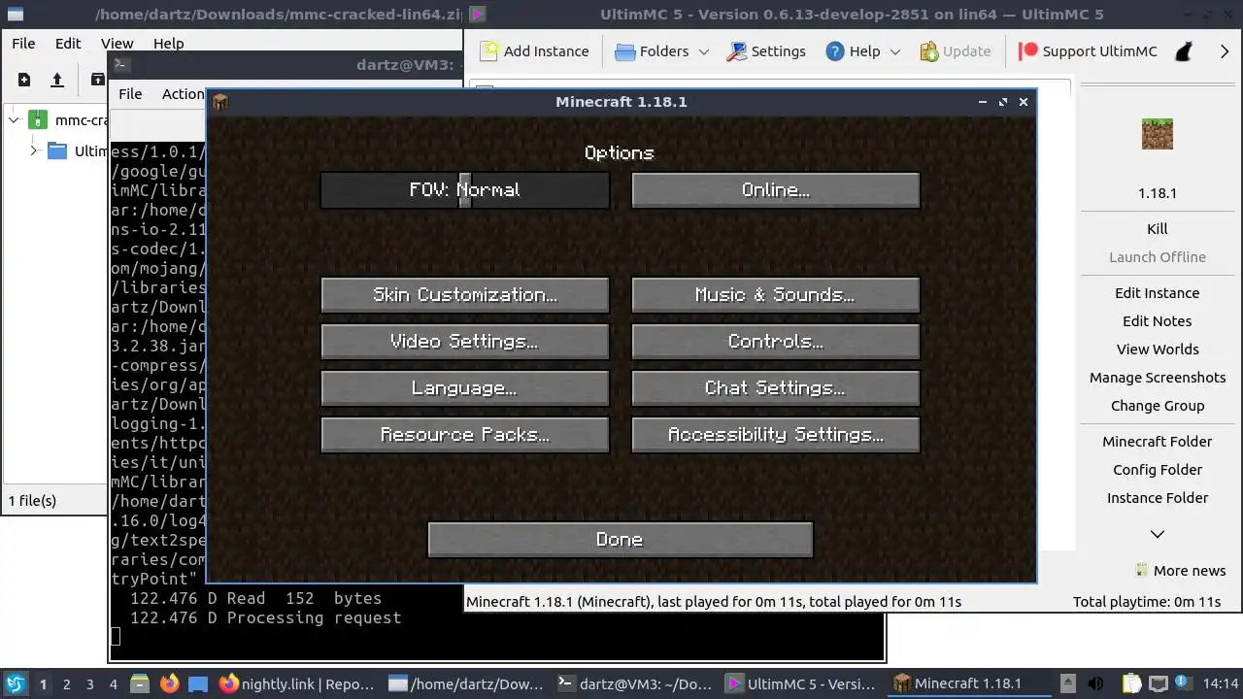Click the Help question mark icon
The image size is (1243, 699).
(835, 51)
